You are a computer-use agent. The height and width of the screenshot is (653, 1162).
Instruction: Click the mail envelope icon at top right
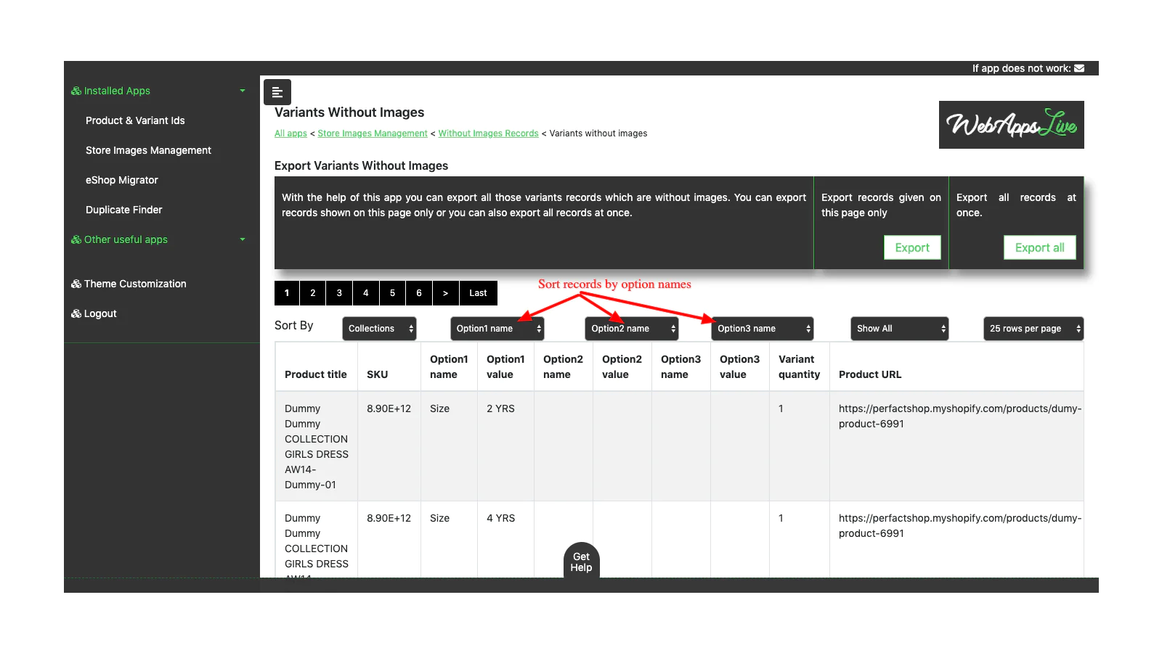[x=1079, y=68]
